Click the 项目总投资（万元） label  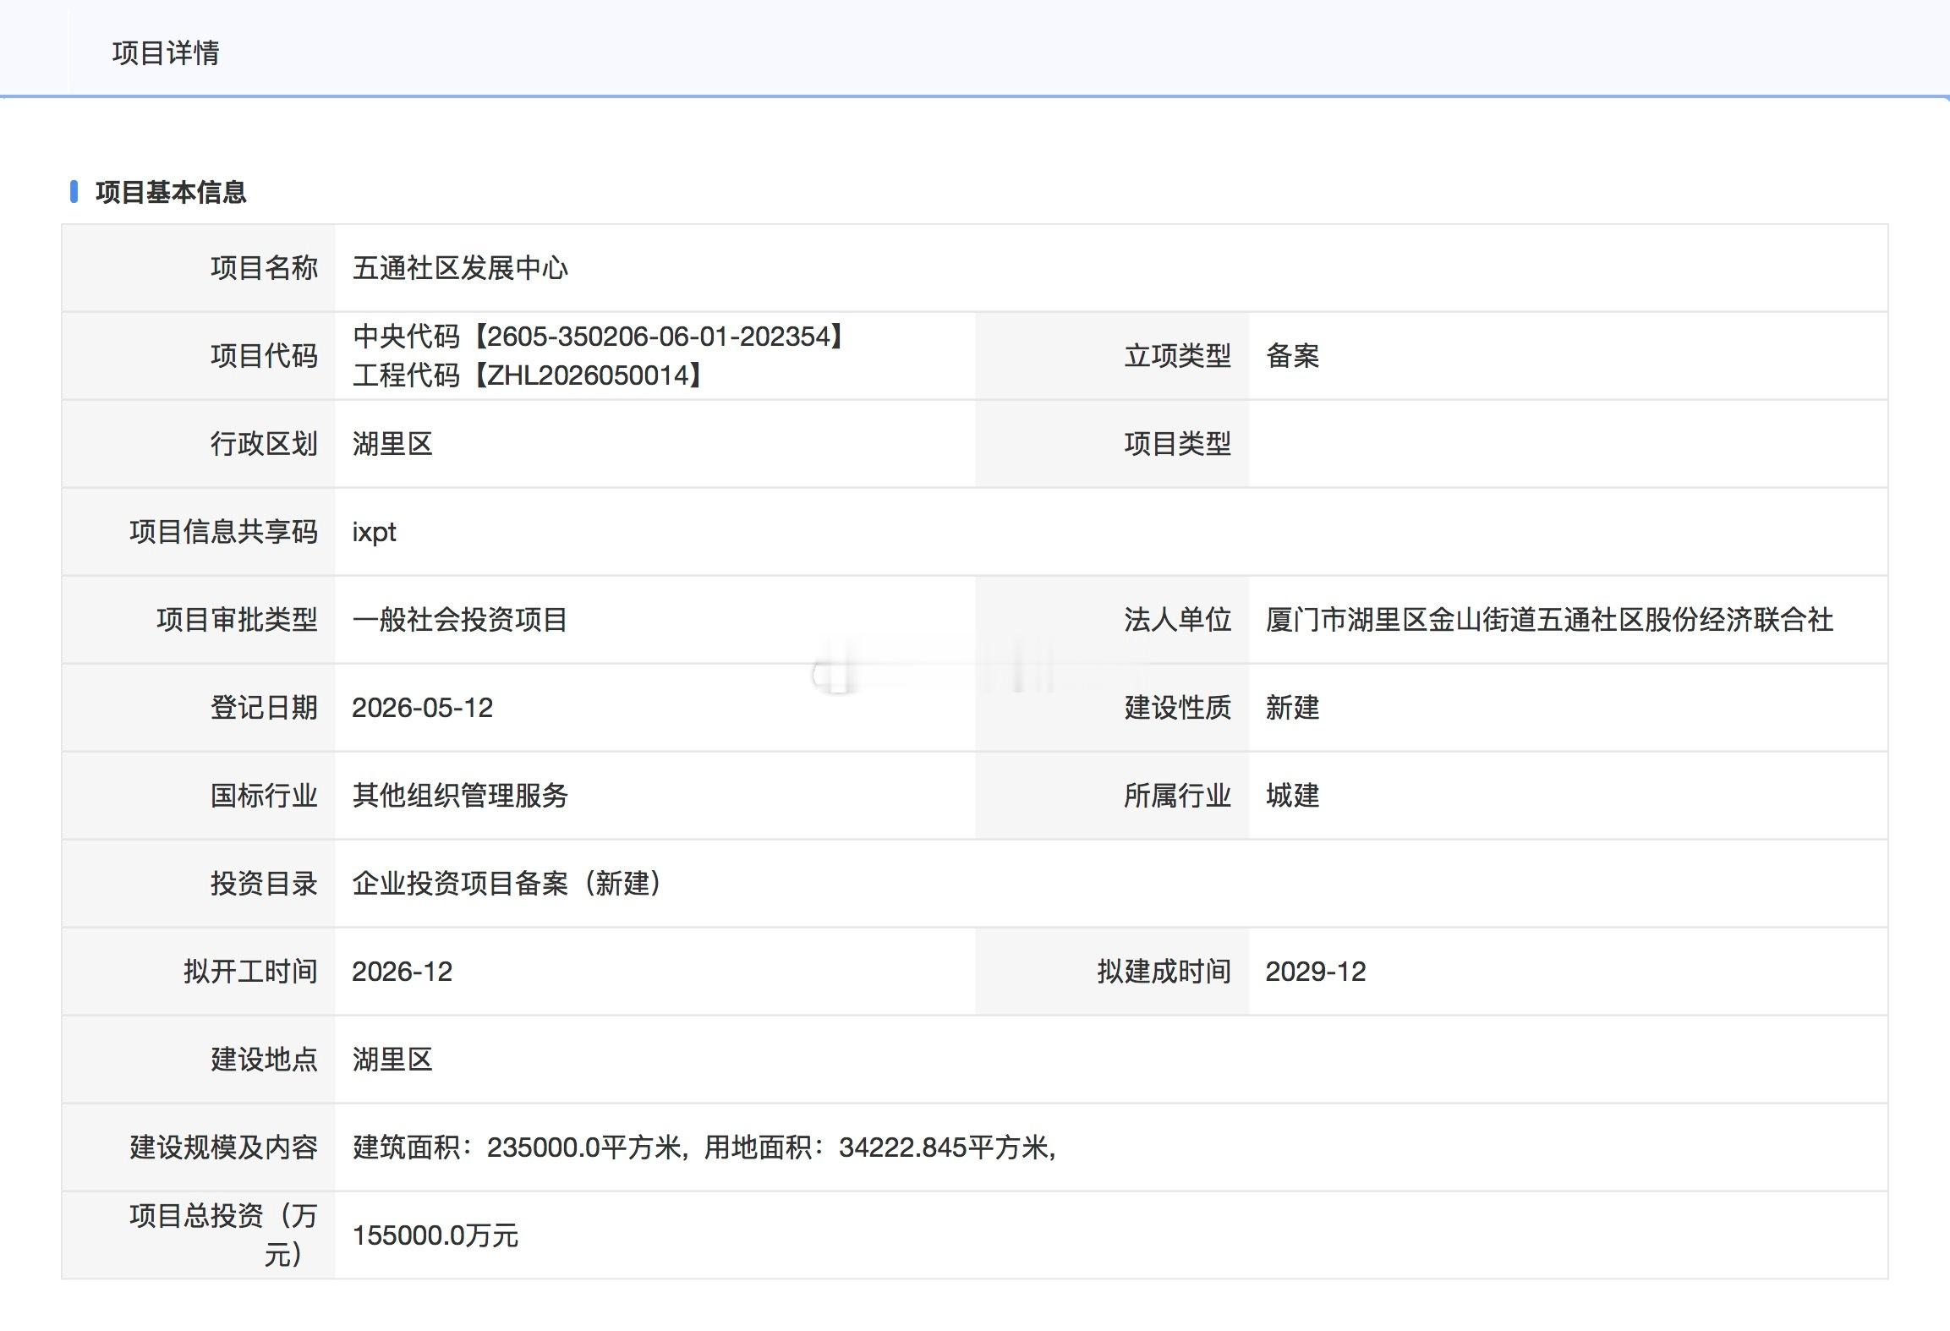click(223, 1235)
